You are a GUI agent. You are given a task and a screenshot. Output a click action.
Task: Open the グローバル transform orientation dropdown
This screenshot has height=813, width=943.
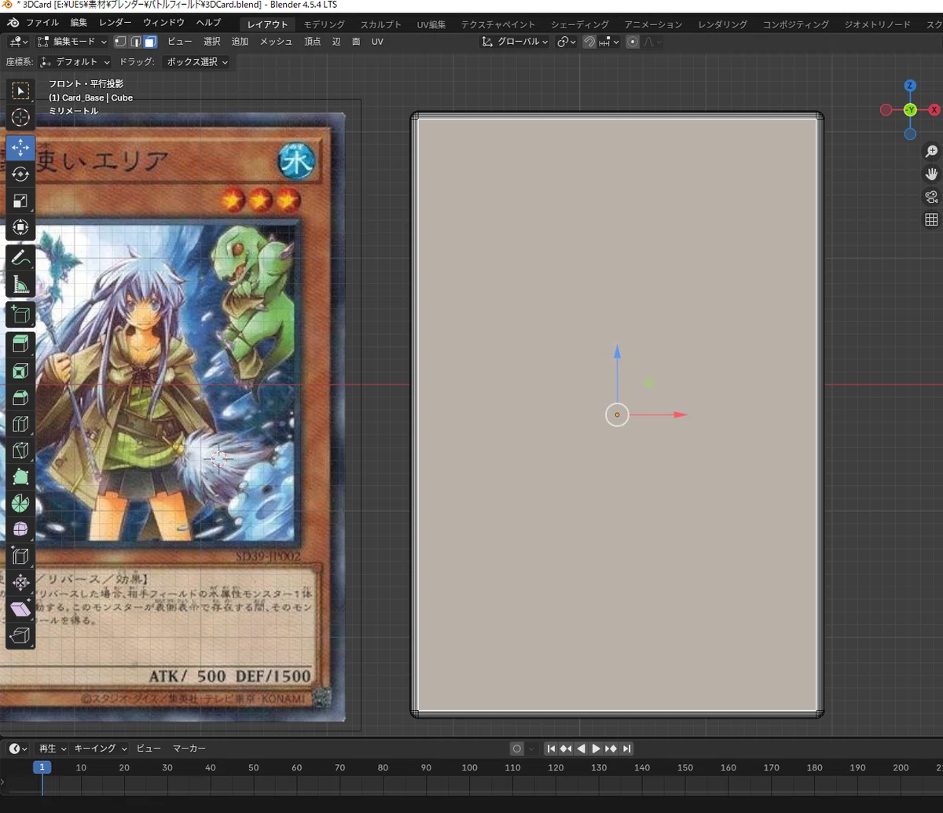click(516, 42)
